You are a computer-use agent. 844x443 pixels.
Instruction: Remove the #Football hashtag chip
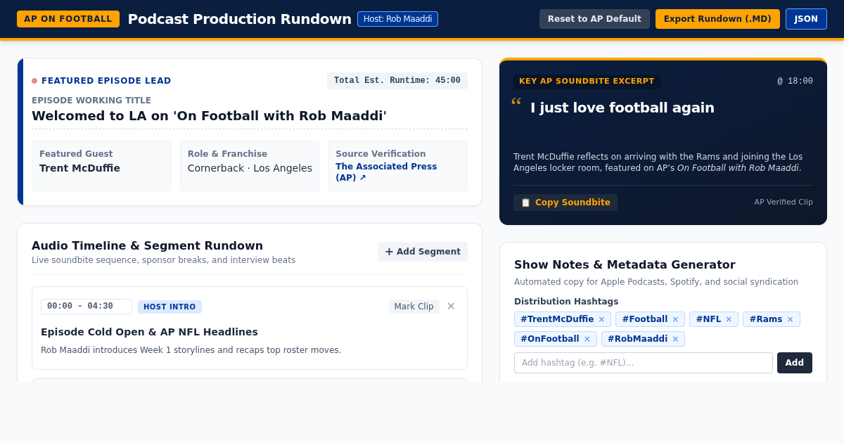point(675,319)
